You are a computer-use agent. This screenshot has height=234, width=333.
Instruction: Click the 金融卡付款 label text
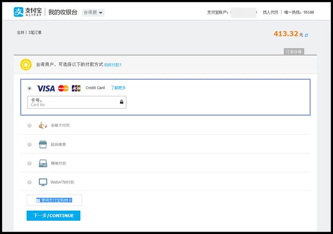click(60, 125)
